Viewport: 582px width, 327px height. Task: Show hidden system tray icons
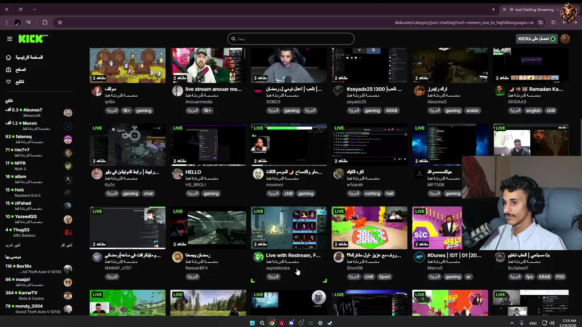512,323
